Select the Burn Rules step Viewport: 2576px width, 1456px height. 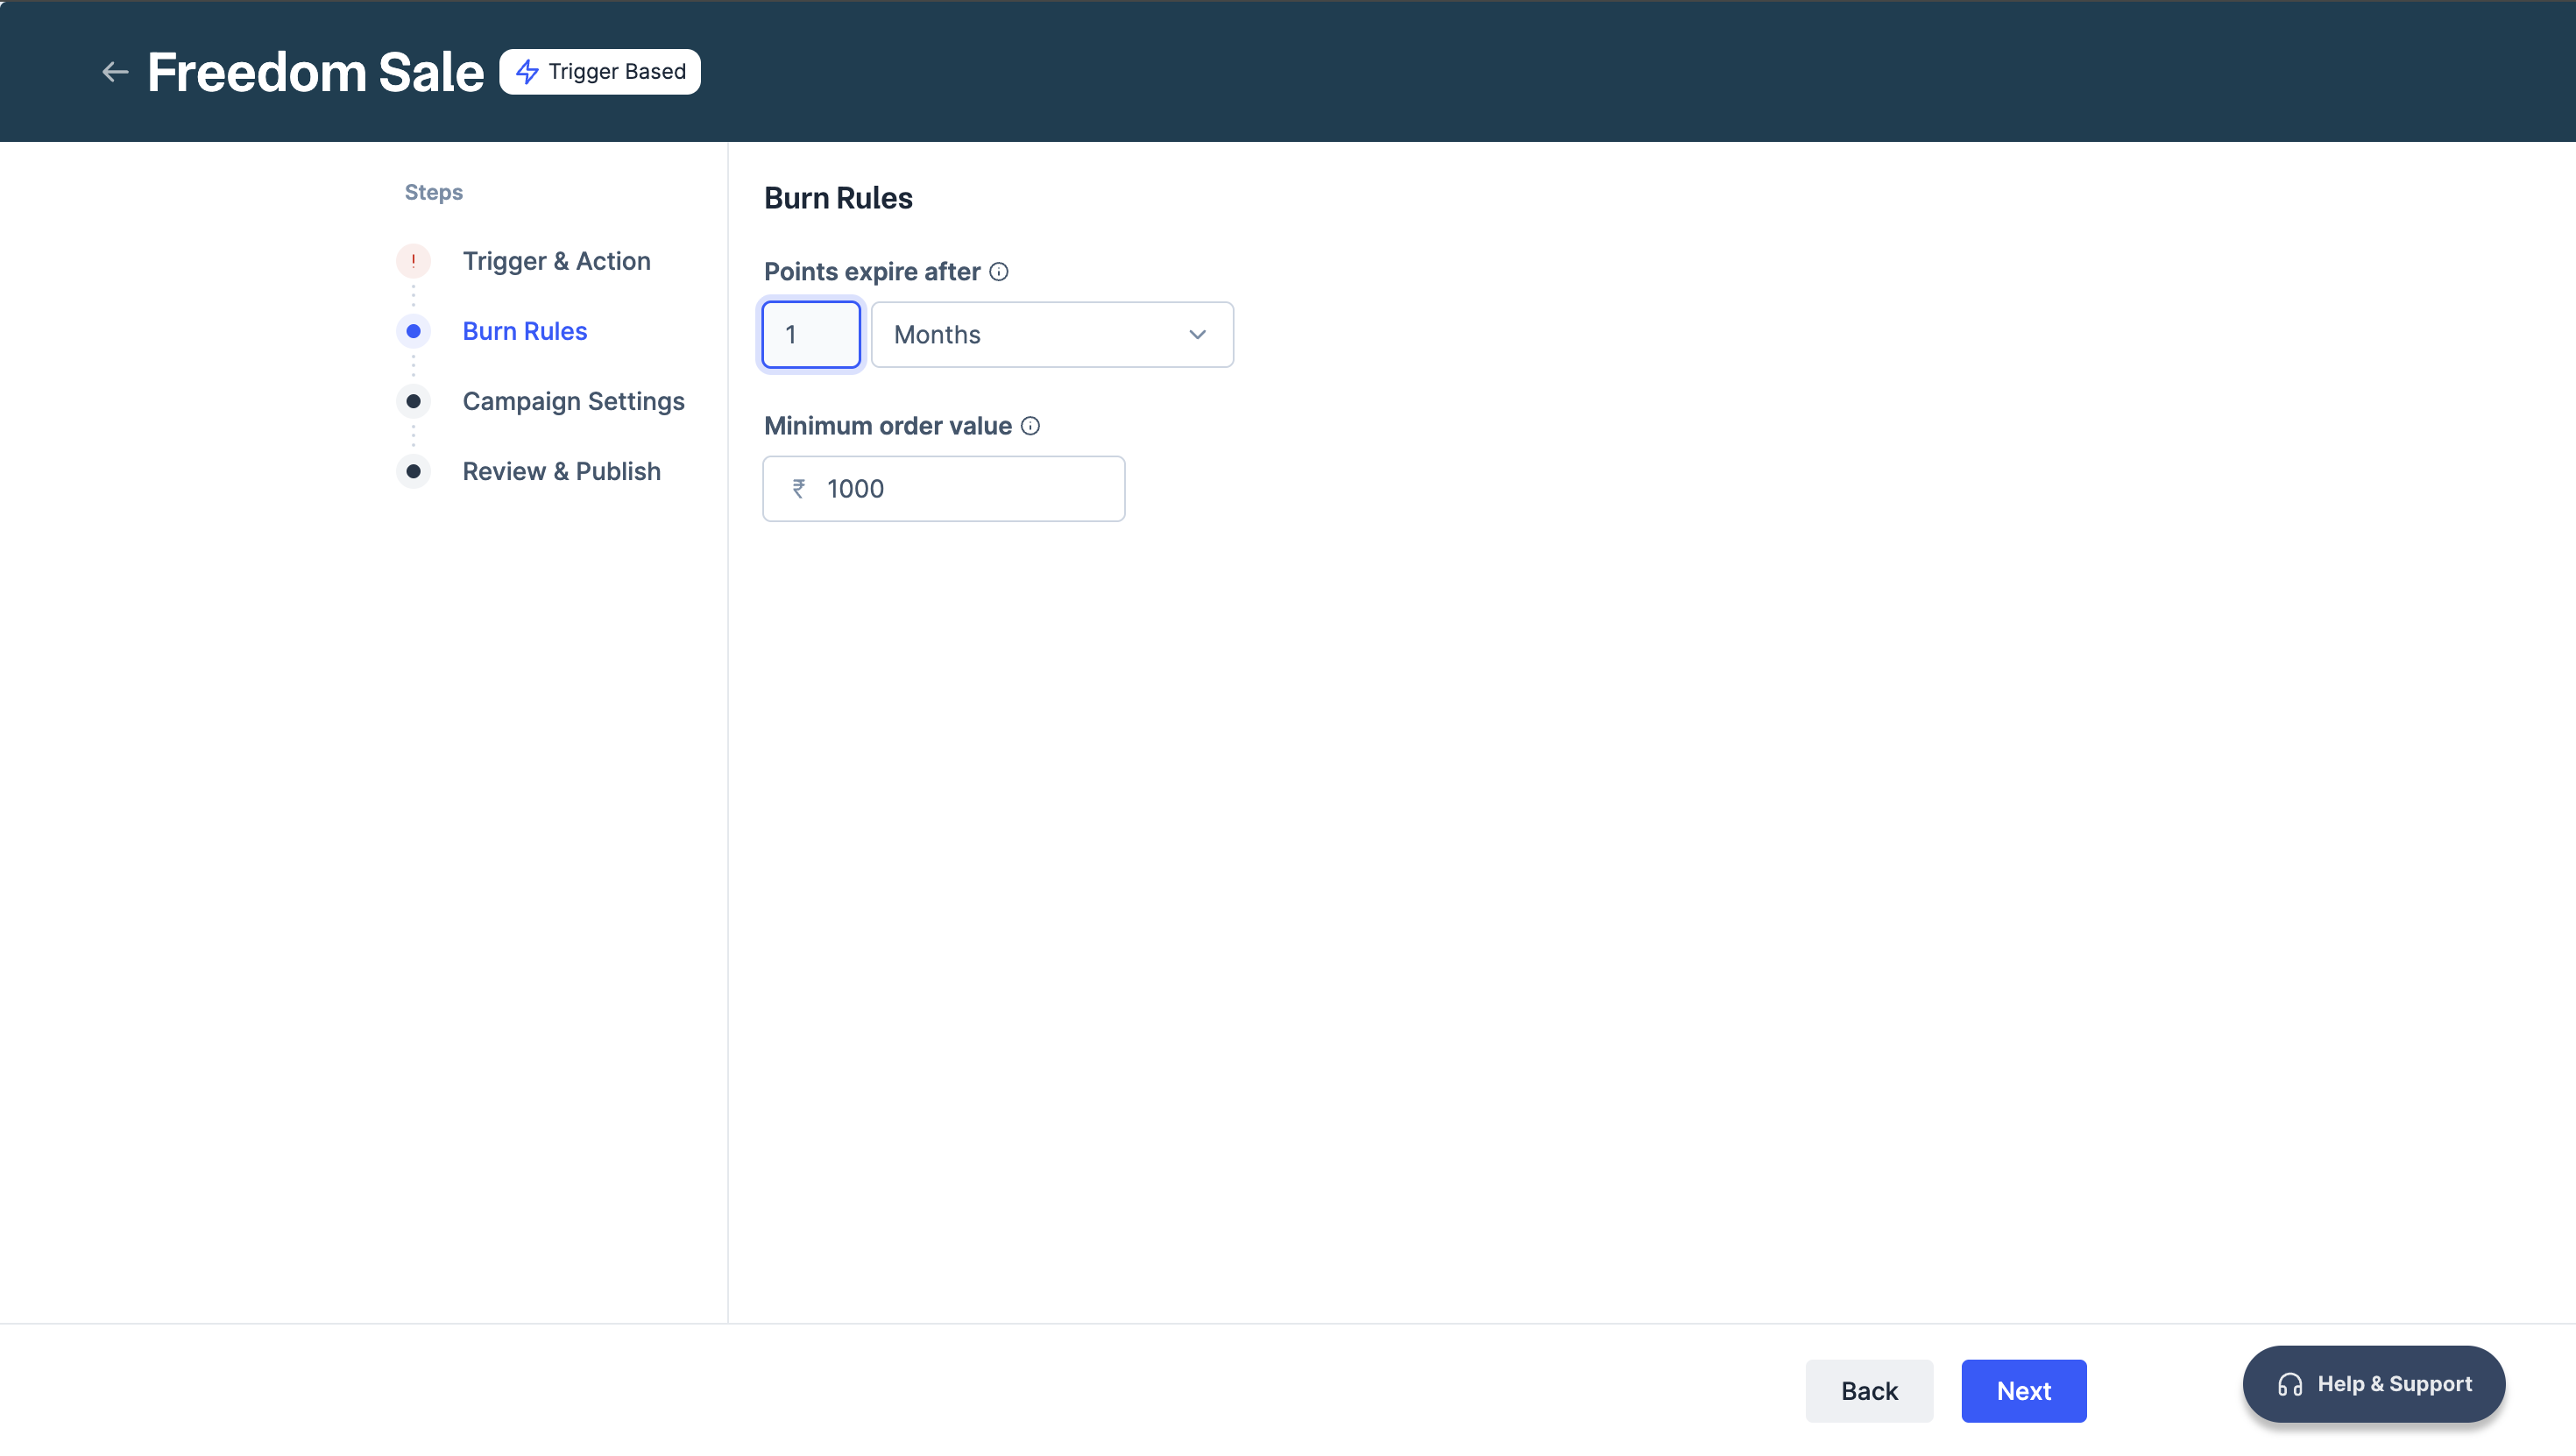[524, 331]
